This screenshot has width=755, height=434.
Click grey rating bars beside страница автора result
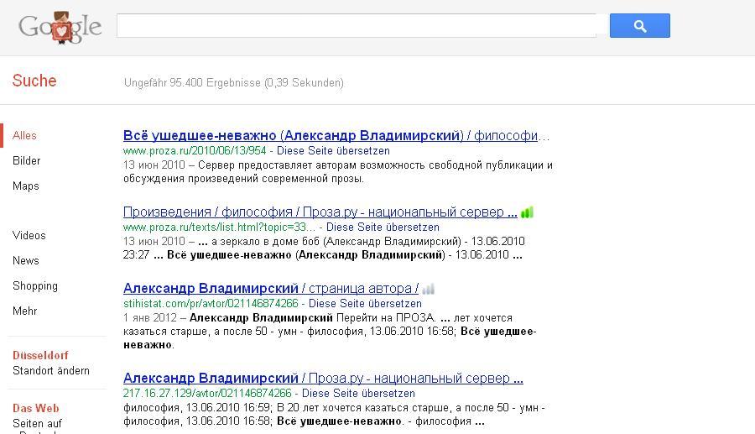click(429, 289)
